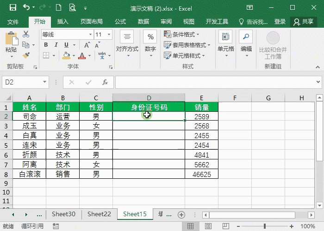The width and height of the screenshot is (324, 231).
Task: Switch to the Sheet22 tab
Action: pos(99,214)
